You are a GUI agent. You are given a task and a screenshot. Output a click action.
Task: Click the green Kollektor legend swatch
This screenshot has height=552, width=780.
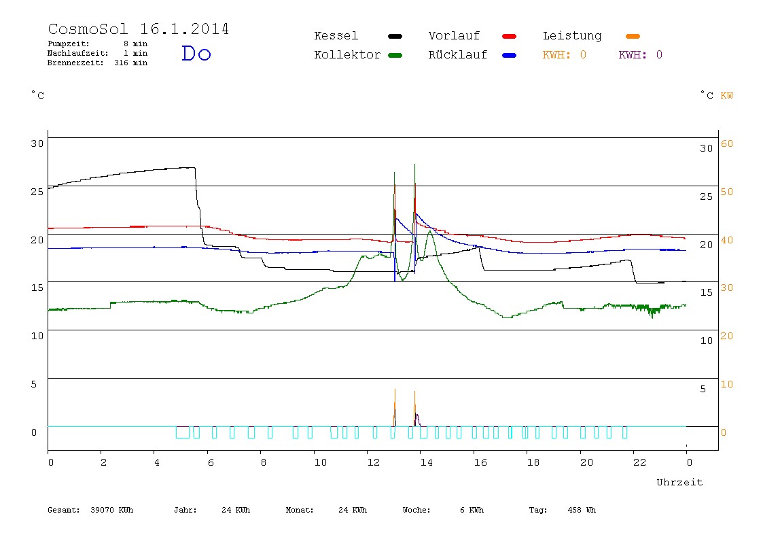click(x=395, y=55)
